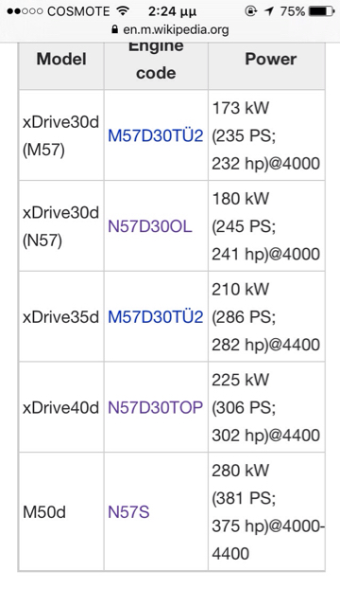
Task: Tap the location services arrow icon
Action: (x=268, y=11)
